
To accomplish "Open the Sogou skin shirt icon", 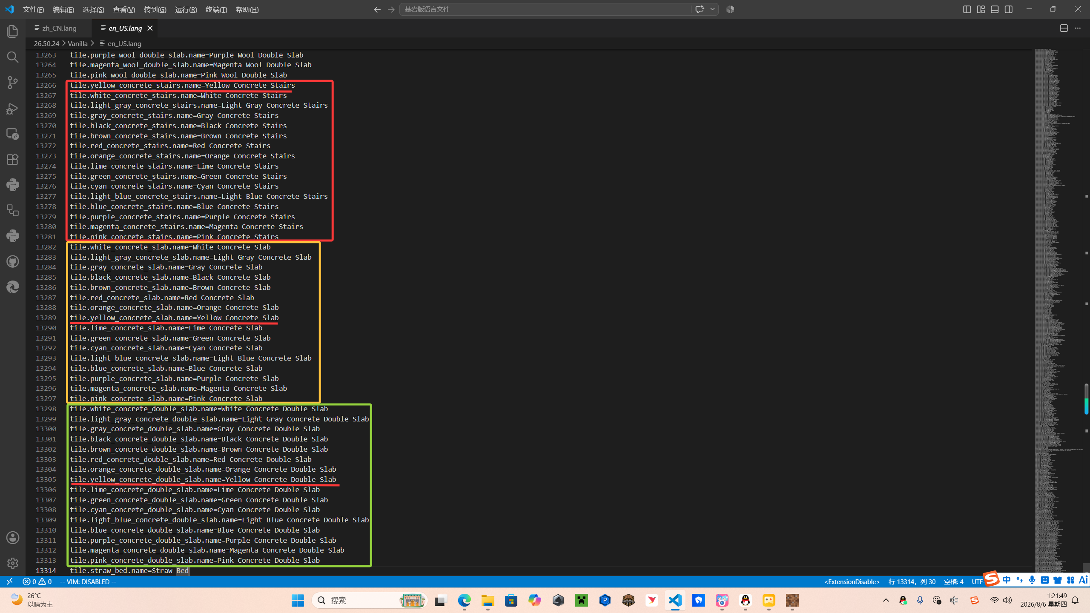I will coord(1058,580).
